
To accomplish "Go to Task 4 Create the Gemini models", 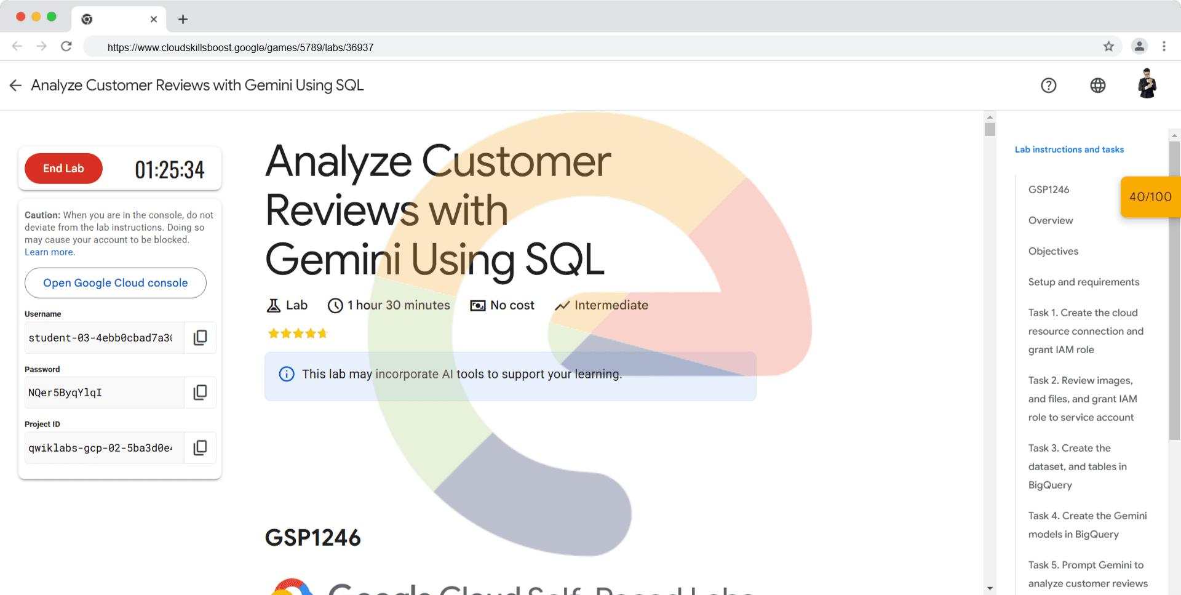I will coord(1088,525).
